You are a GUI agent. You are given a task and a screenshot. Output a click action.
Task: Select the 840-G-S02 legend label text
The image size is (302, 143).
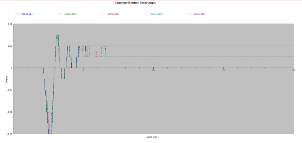pos(71,14)
